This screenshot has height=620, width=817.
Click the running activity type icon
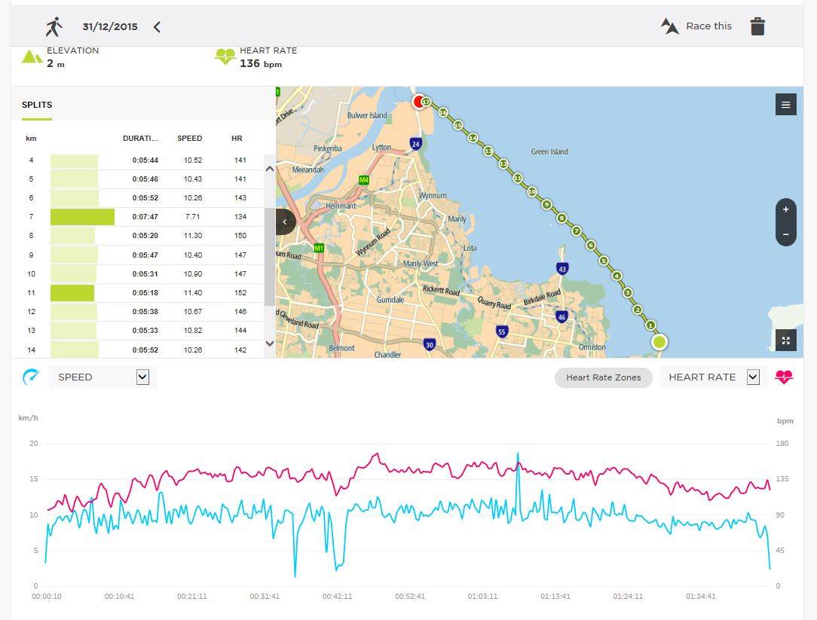(54, 27)
